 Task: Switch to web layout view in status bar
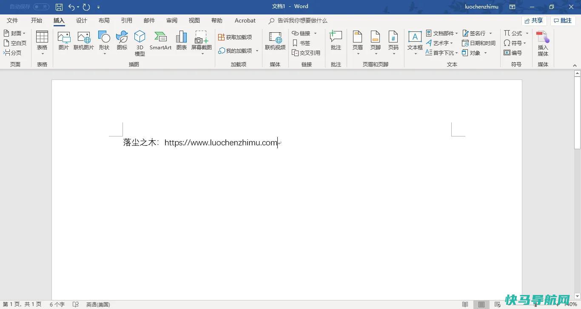[497, 304]
